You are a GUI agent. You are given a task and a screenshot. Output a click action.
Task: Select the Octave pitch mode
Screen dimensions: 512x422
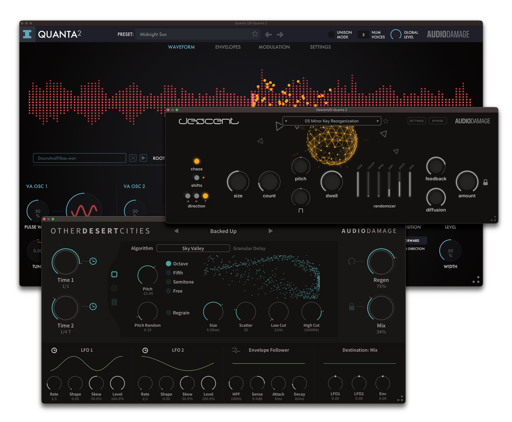point(168,263)
